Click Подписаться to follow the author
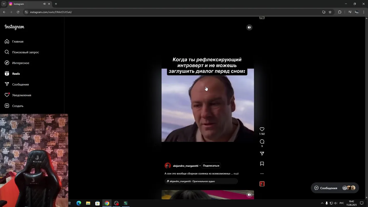Image resolution: width=368 pixels, height=207 pixels. 211,166
